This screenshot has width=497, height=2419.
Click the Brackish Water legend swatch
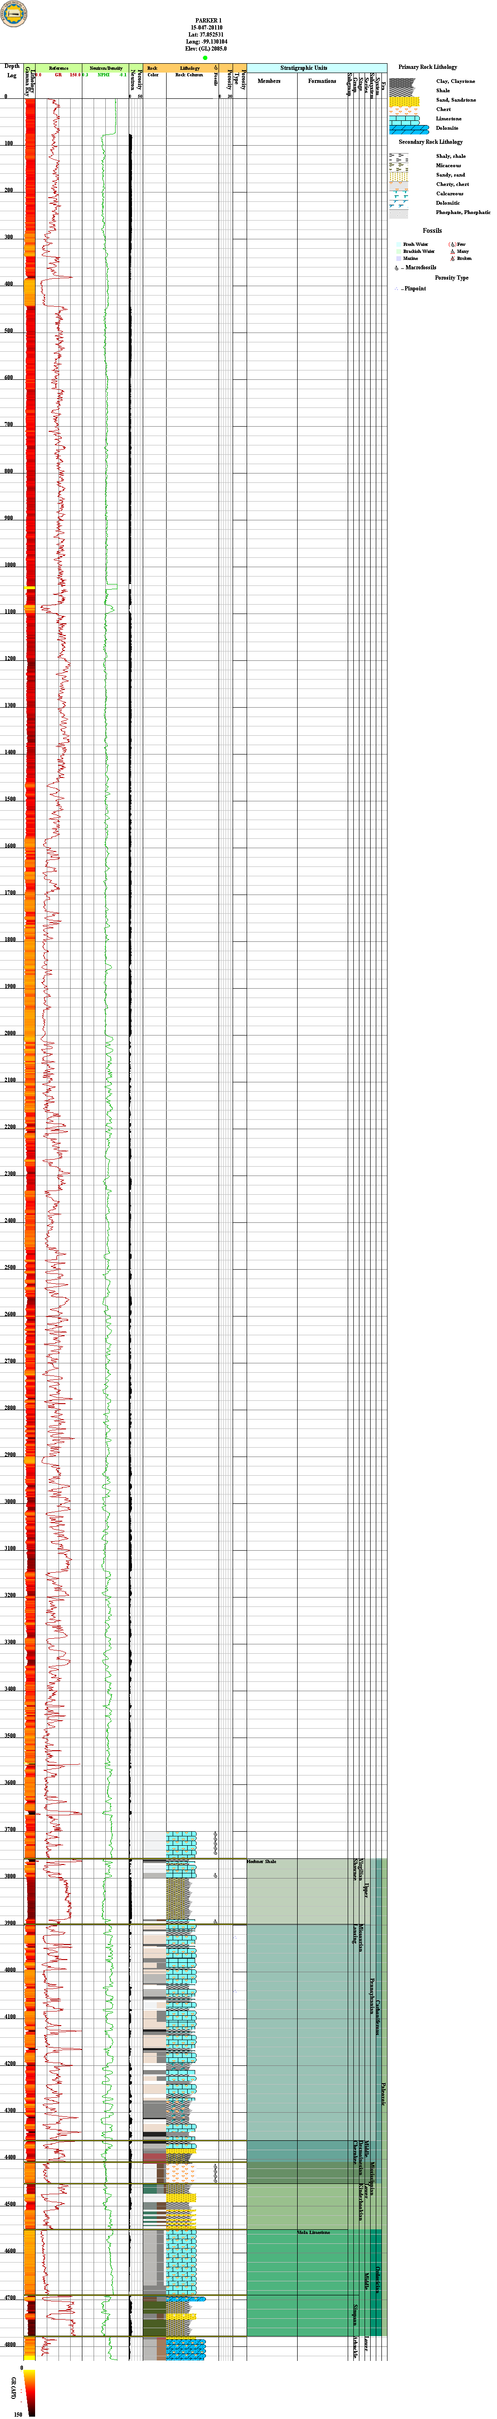point(398,252)
